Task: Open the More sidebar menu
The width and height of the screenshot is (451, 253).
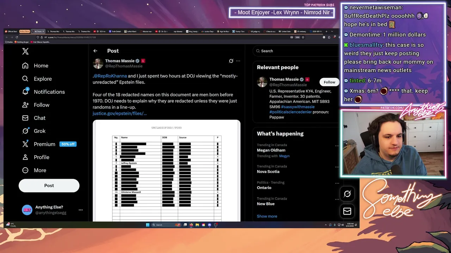Action: [x=34, y=170]
